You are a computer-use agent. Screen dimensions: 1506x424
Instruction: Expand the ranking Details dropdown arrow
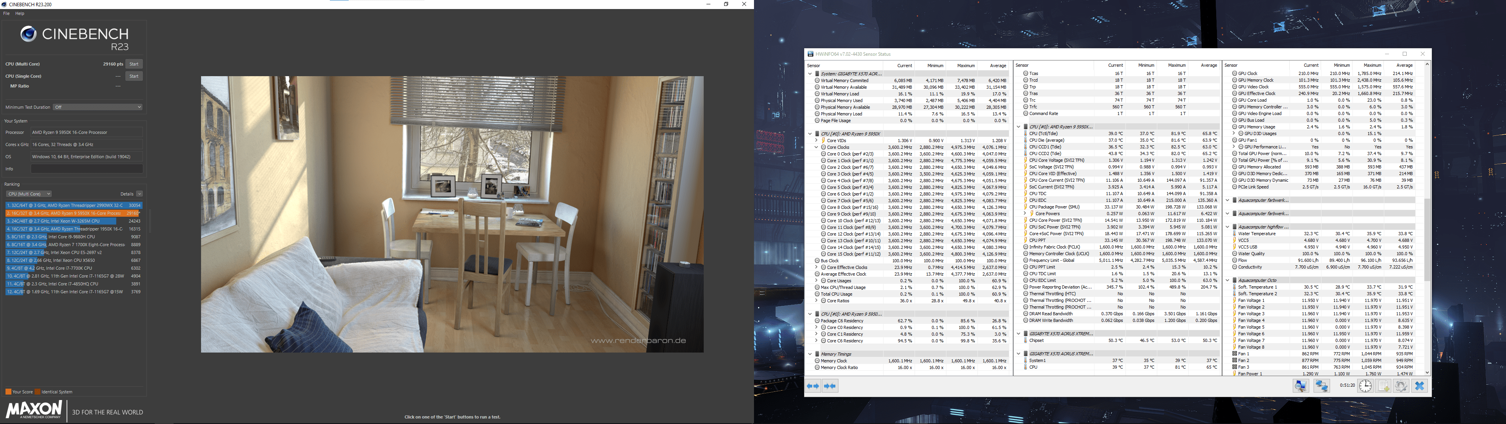[139, 194]
